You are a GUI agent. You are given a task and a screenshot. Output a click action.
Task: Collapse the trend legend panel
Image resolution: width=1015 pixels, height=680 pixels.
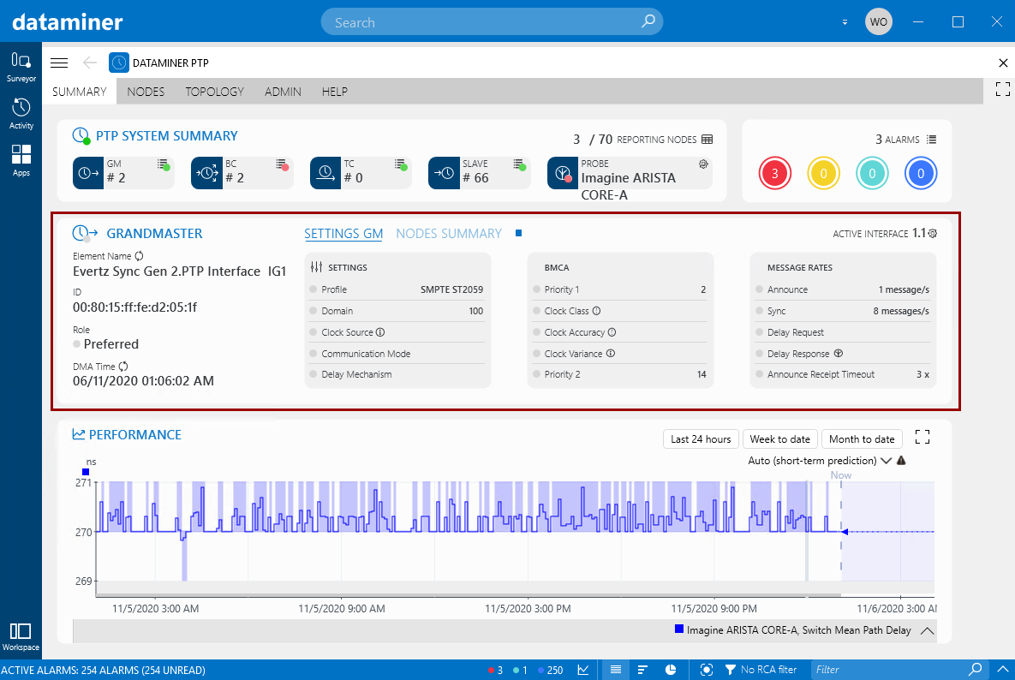click(x=927, y=631)
